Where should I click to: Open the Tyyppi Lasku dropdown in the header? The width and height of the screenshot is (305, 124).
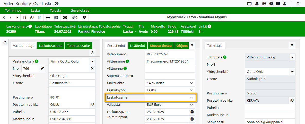point(130,32)
